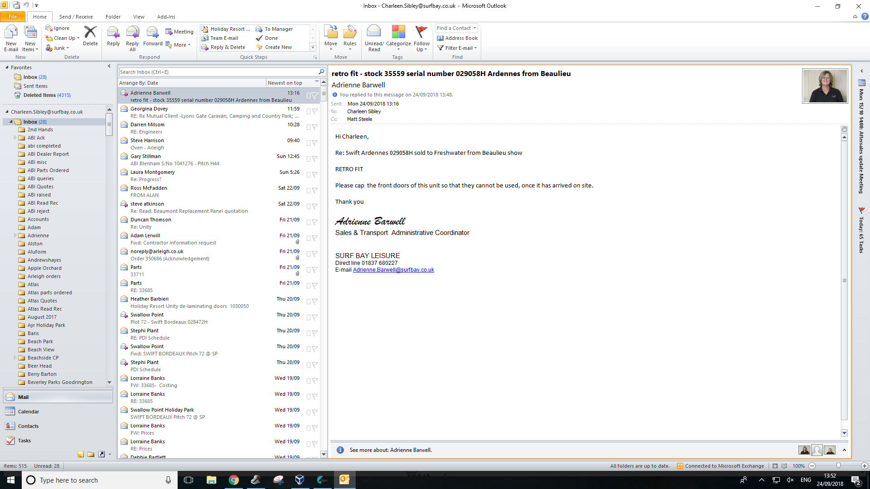Toggle category box on Darren Milsom message
This screenshot has width=870, height=489.
[x=309, y=127]
